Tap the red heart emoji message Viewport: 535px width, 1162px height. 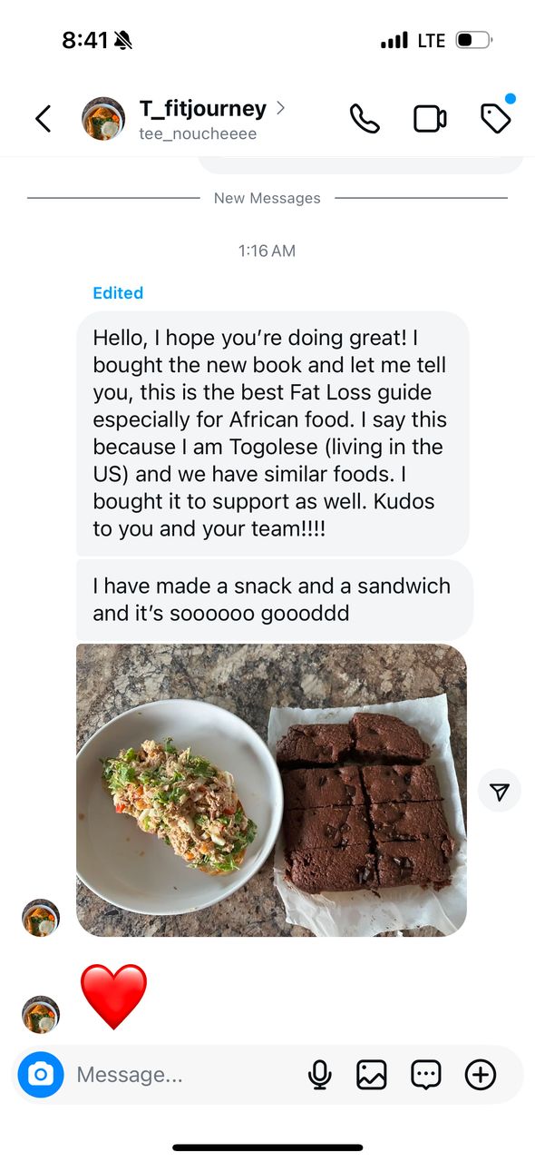pos(114,996)
